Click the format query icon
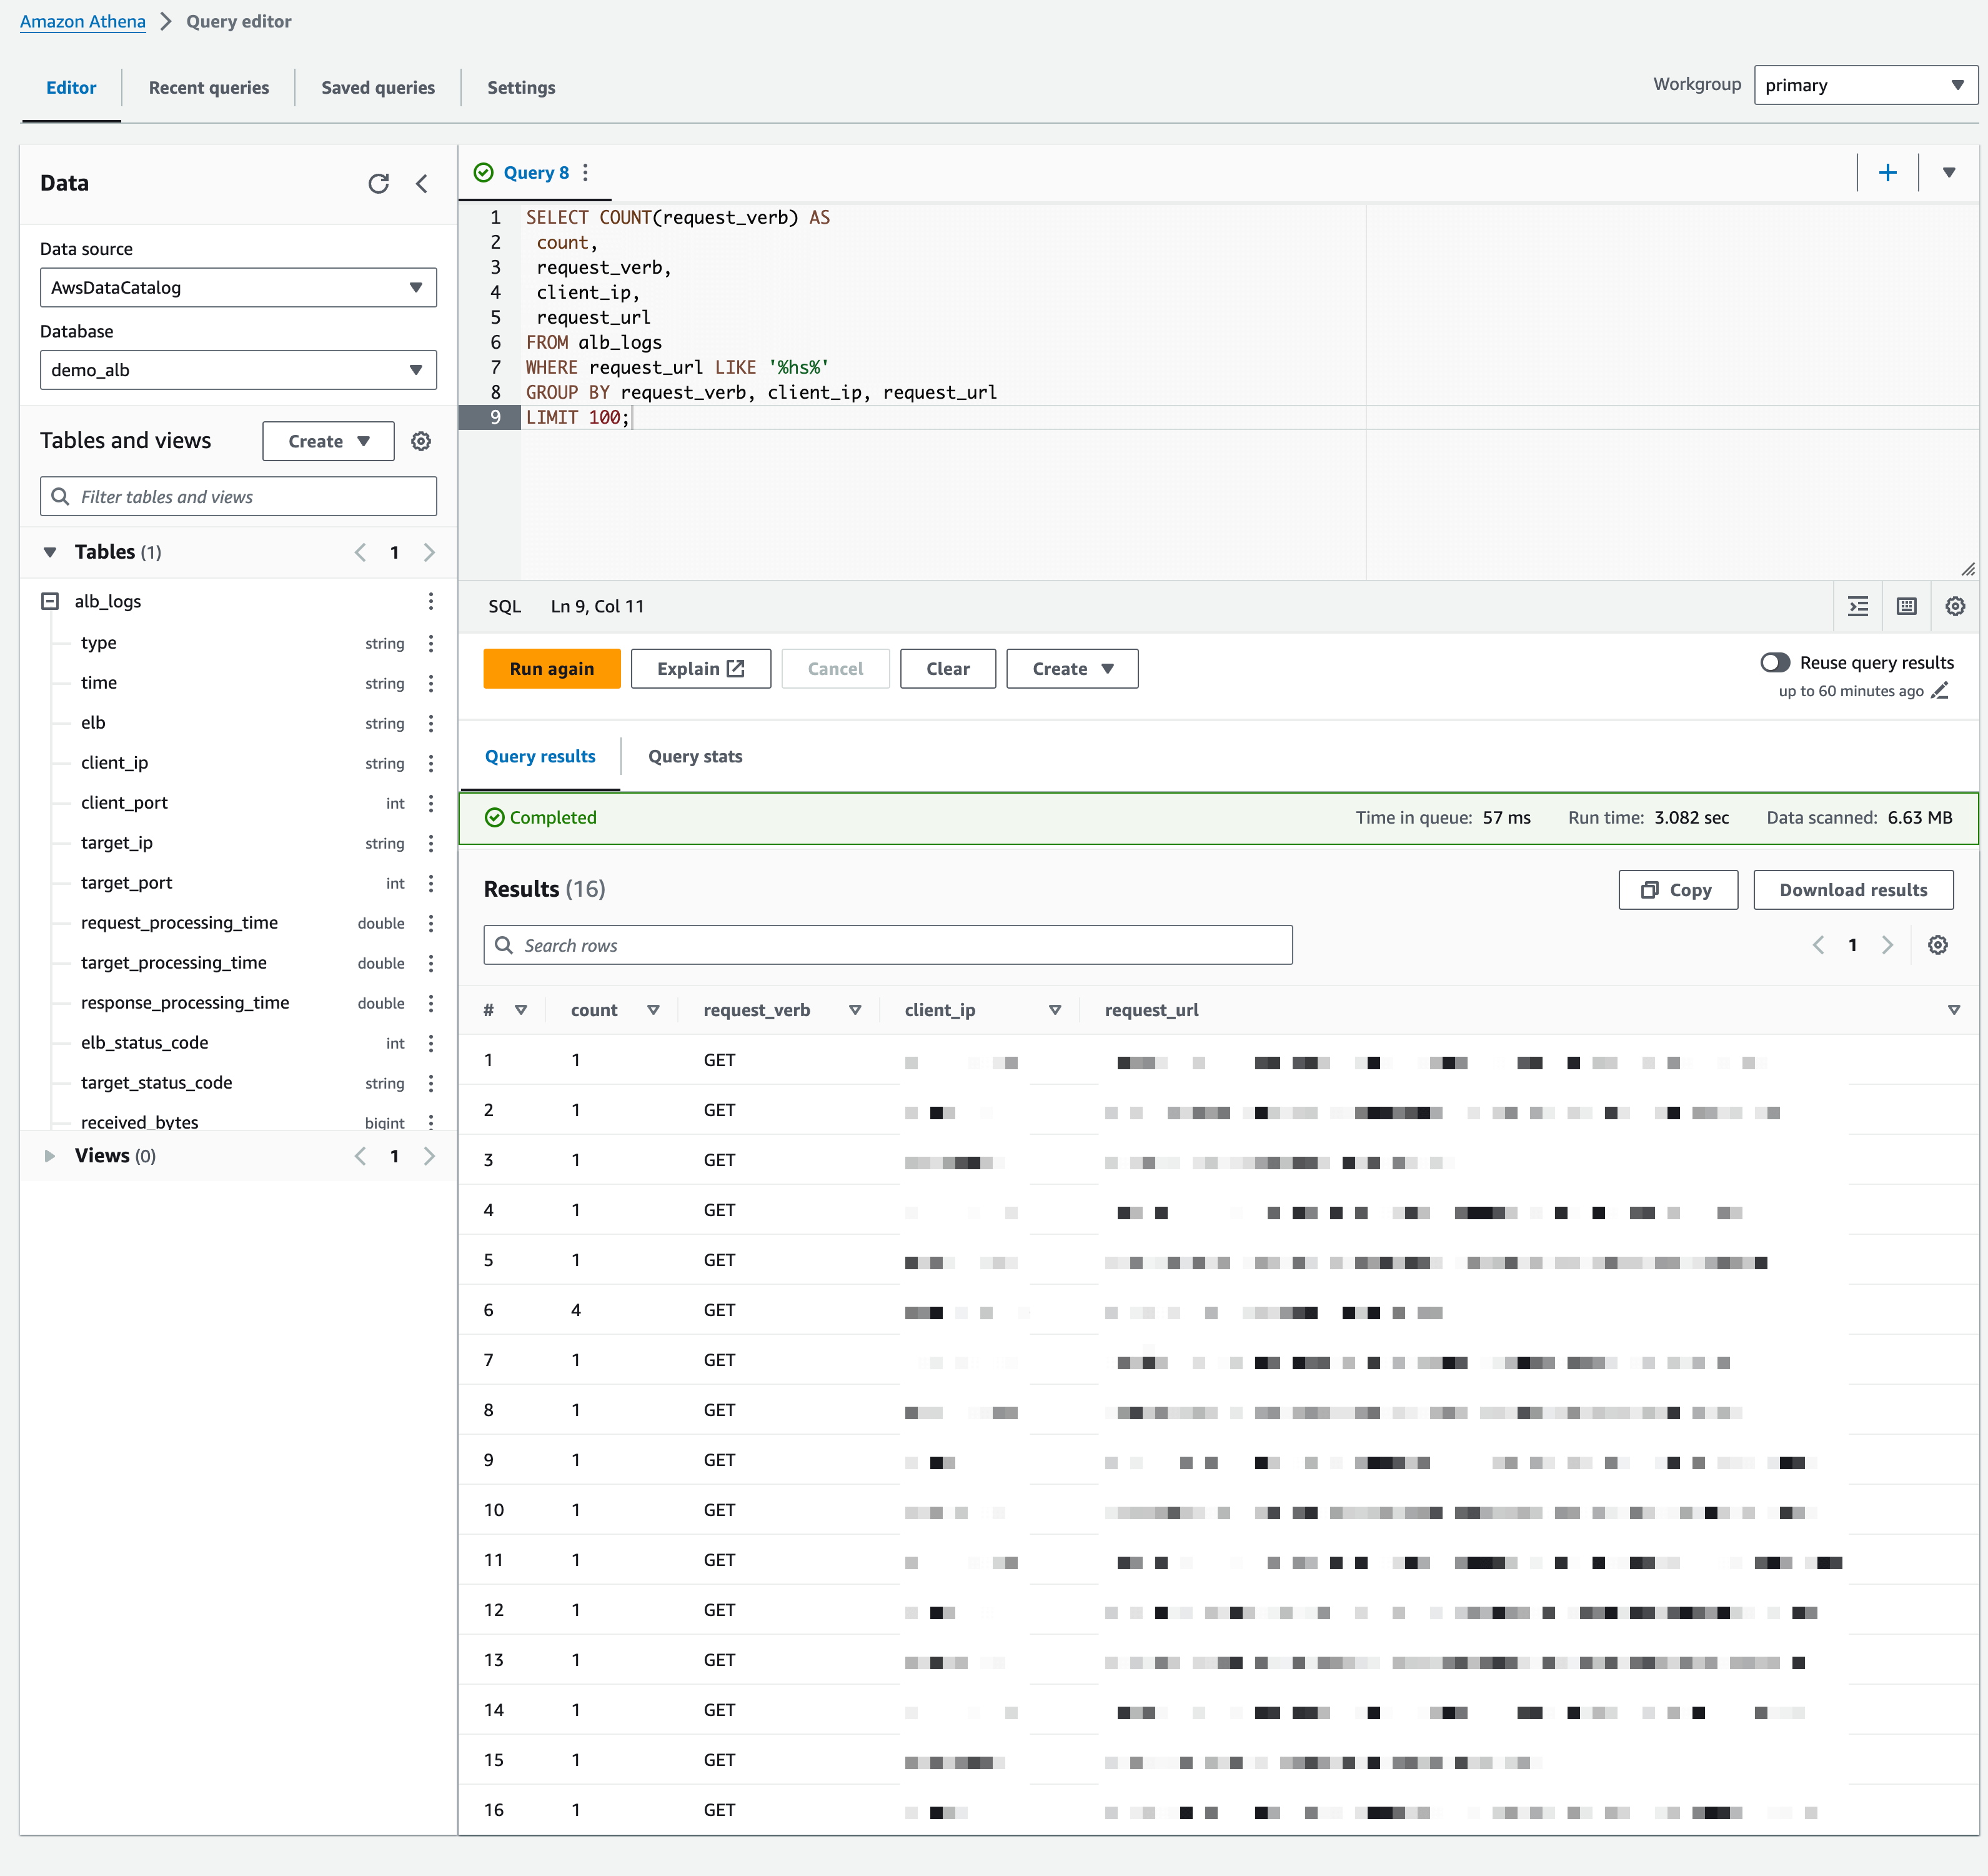1988x1876 pixels. 1858,606
